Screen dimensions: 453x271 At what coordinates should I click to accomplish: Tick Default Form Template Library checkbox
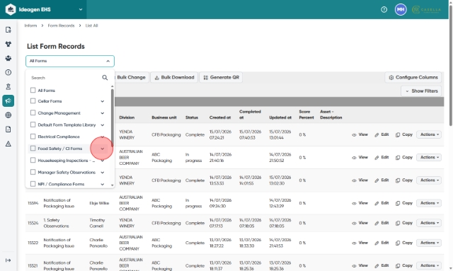33,125
